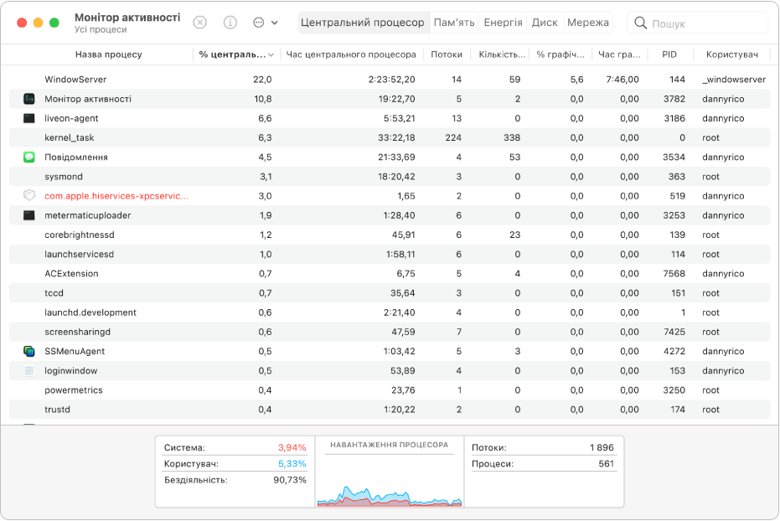Click the liveon-agent terminal icon
This screenshot has width=780, height=521.
point(29,118)
